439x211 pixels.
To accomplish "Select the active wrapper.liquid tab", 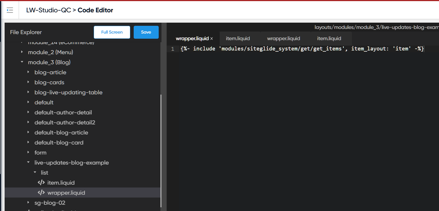I will click(x=192, y=38).
